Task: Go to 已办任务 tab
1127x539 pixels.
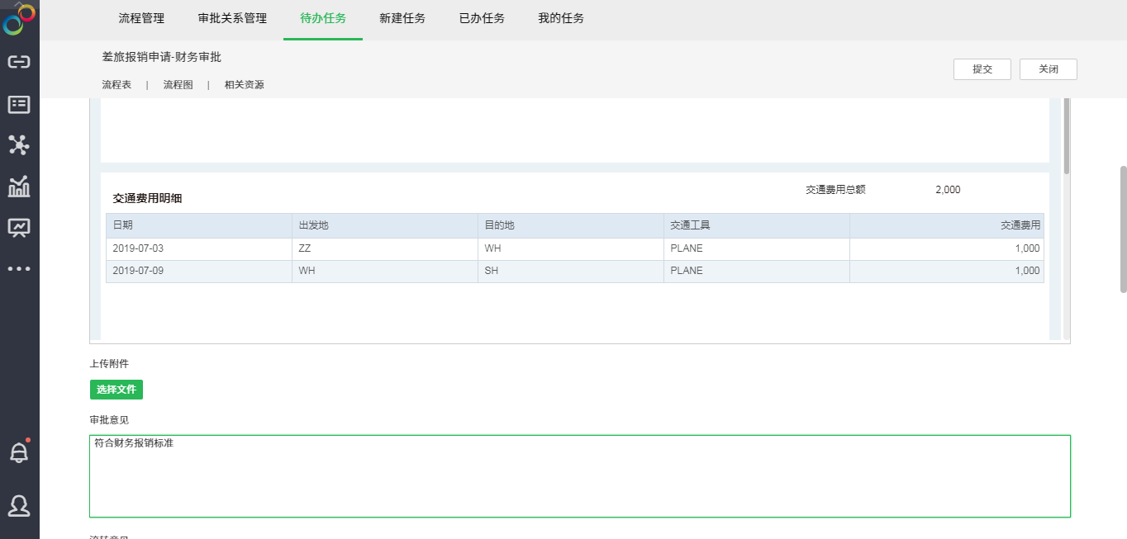Action: 482,18
